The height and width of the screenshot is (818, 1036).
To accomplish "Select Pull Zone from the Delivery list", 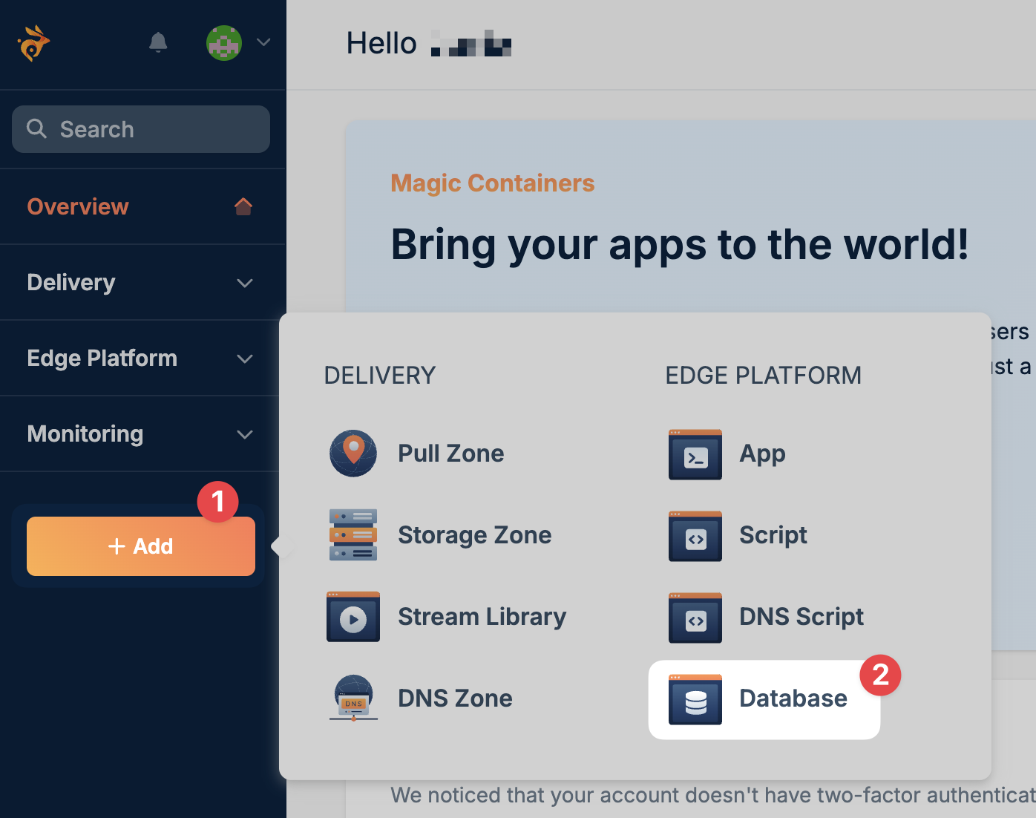I will click(x=451, y=454).
